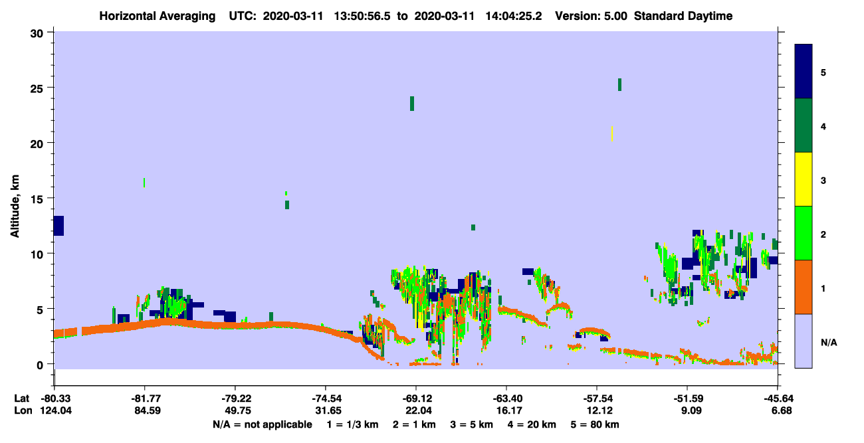The height and width of the screenshot is (443, 864).
Task: Click latitude value -51.59
Action: pos(687,399)
